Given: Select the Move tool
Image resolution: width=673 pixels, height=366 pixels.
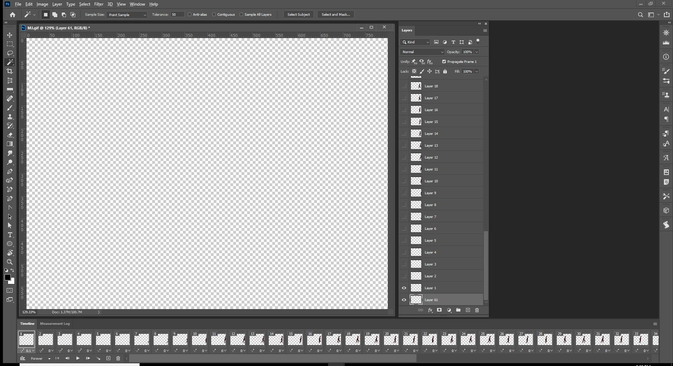Looking at the screenshot, I should coord(10,35).
